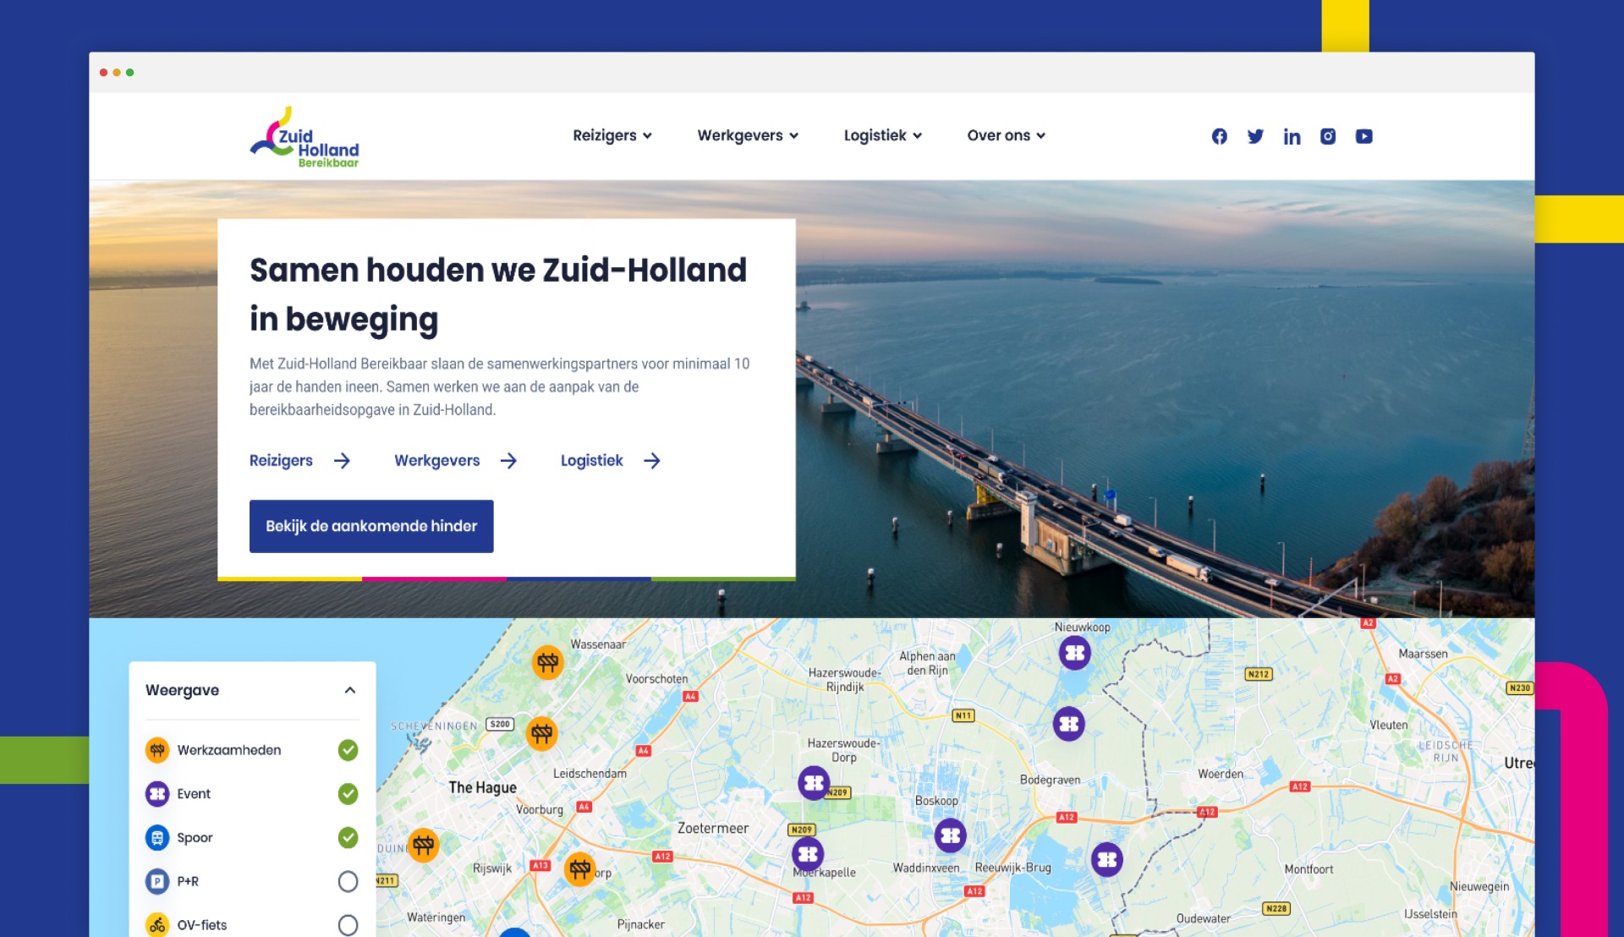Open the Werkgevers navigation menu

748,135
